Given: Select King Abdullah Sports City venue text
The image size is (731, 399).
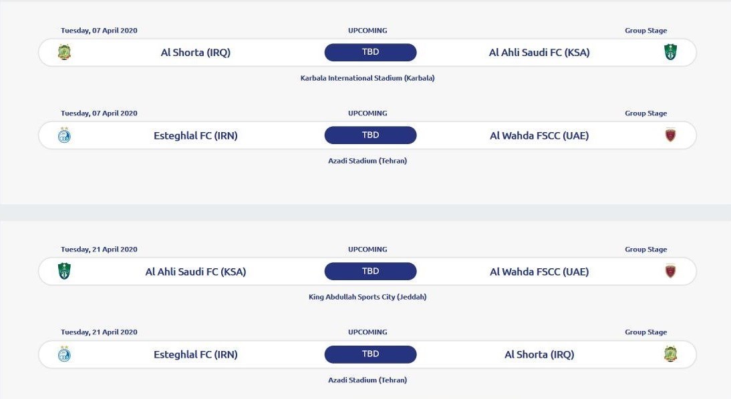Looking at the screenshot, I should coord(367,297).
